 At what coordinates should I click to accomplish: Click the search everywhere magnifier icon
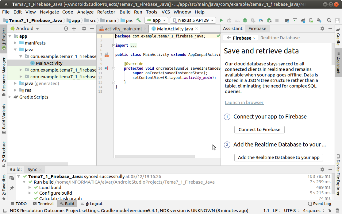pos(329,20)
